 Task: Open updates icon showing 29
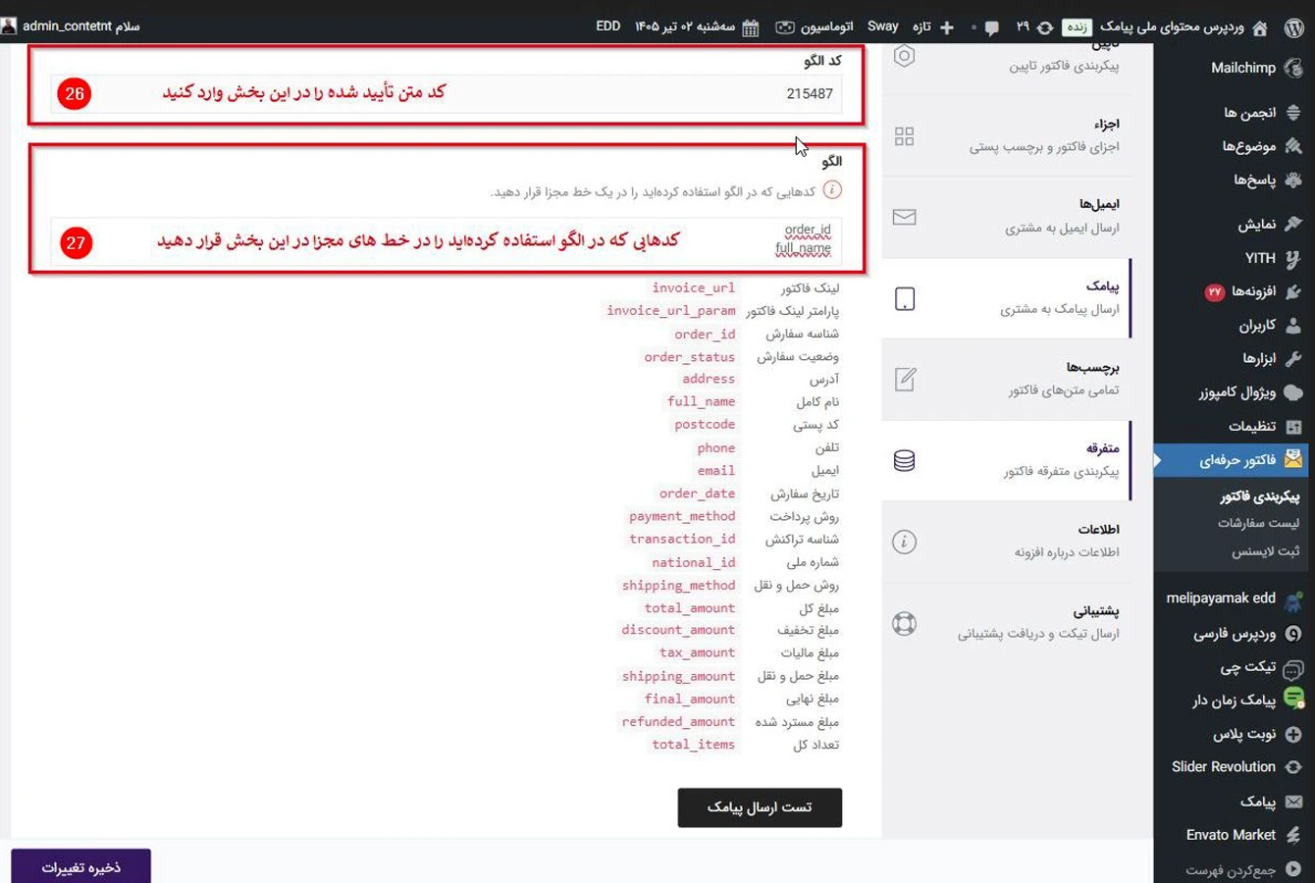[x=1045, y=27]
